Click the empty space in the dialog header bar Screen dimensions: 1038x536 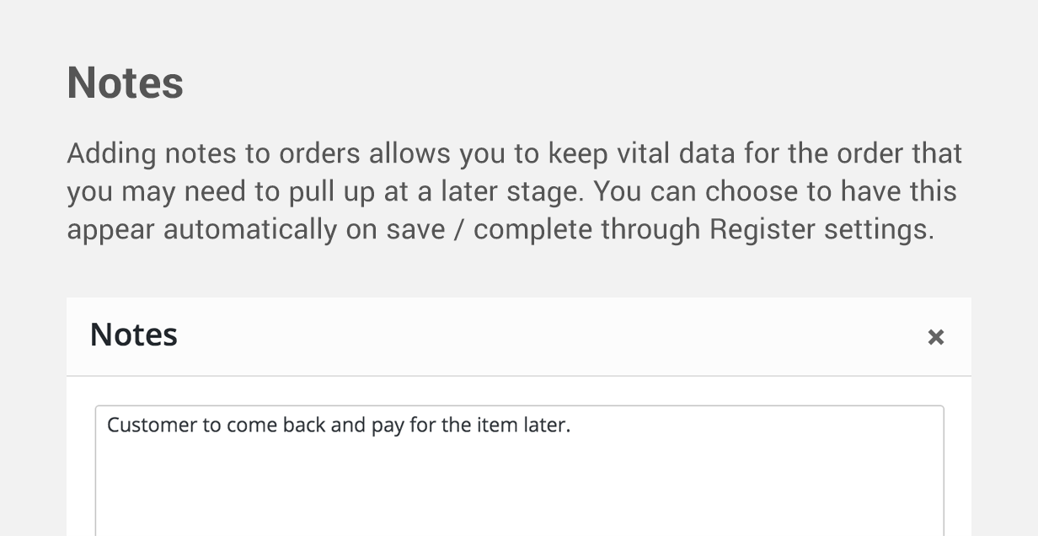(548, 336)
